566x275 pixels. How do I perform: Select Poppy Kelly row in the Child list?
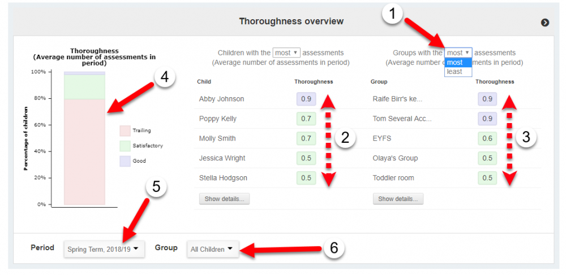(218, 119)
